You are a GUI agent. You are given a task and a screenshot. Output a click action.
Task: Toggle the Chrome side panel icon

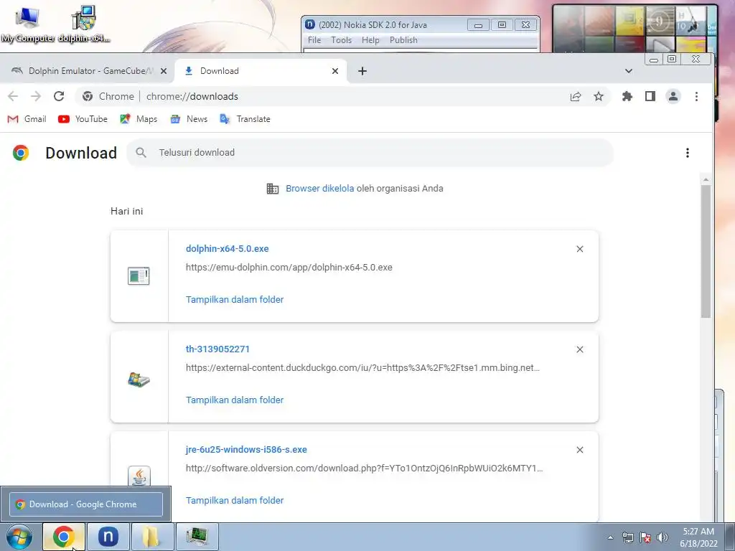[x=650, y=97]
